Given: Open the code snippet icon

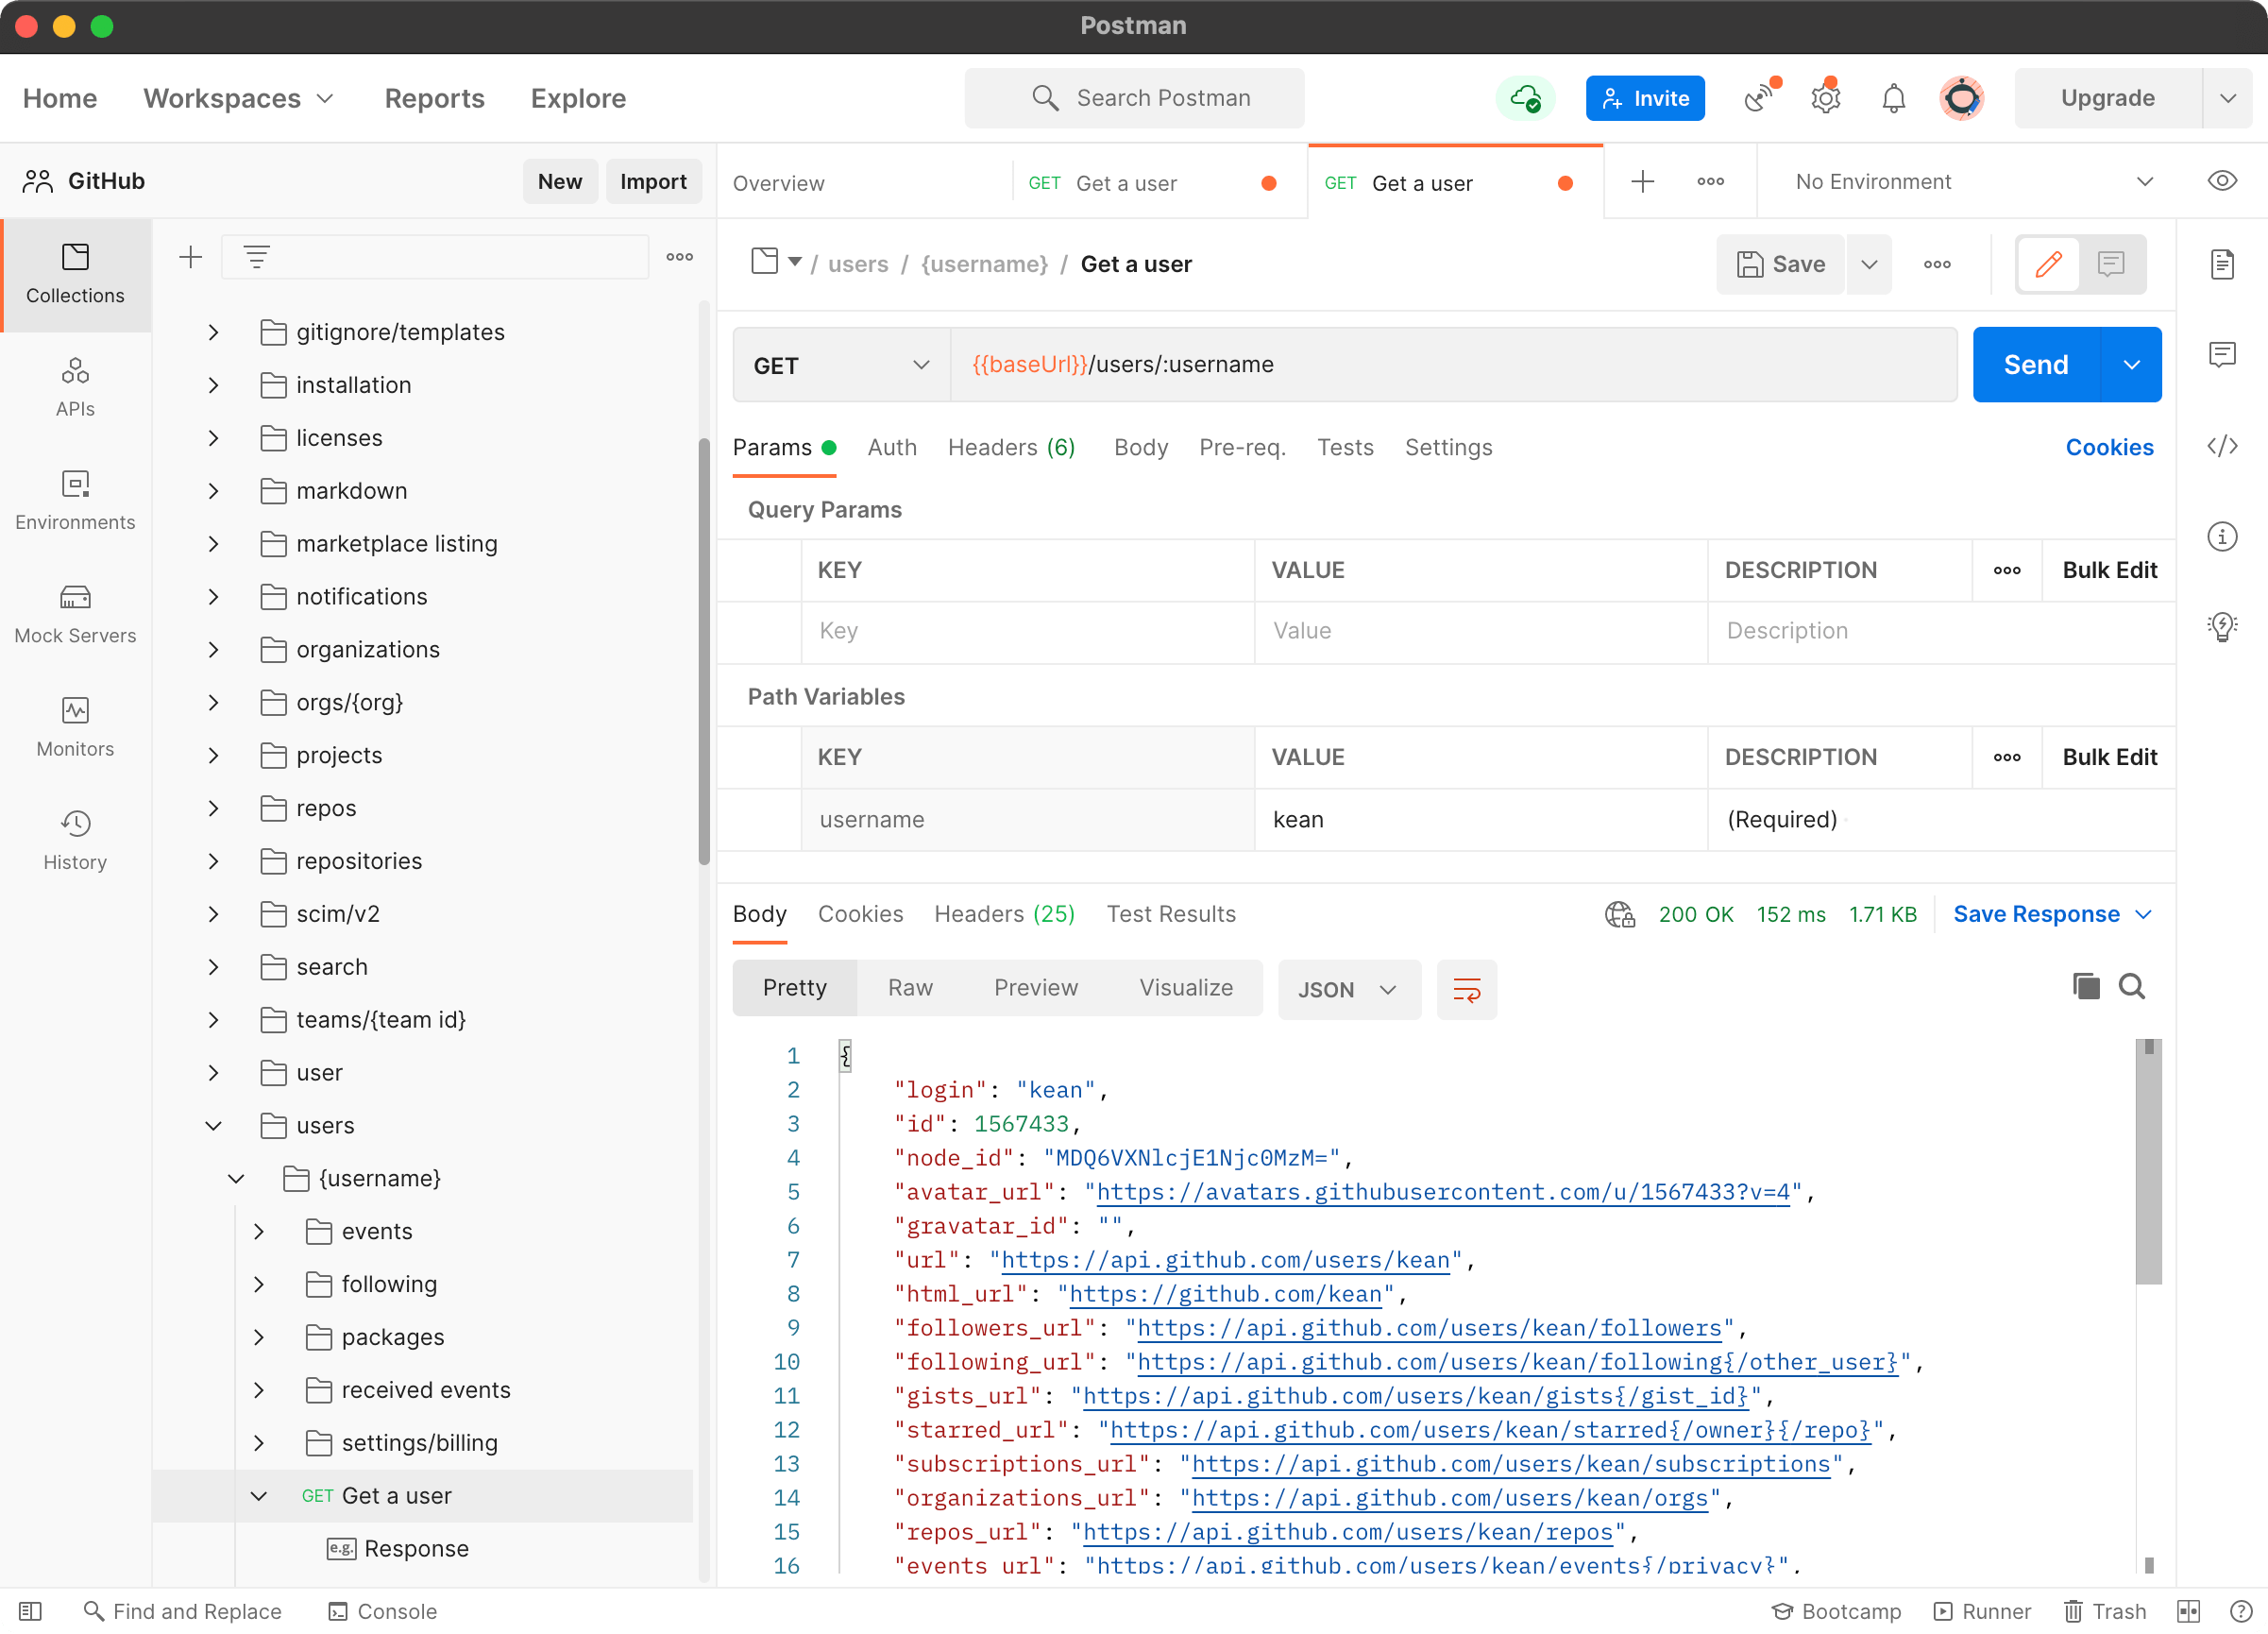Looking at the screenshot, I should coord(2221,445).
